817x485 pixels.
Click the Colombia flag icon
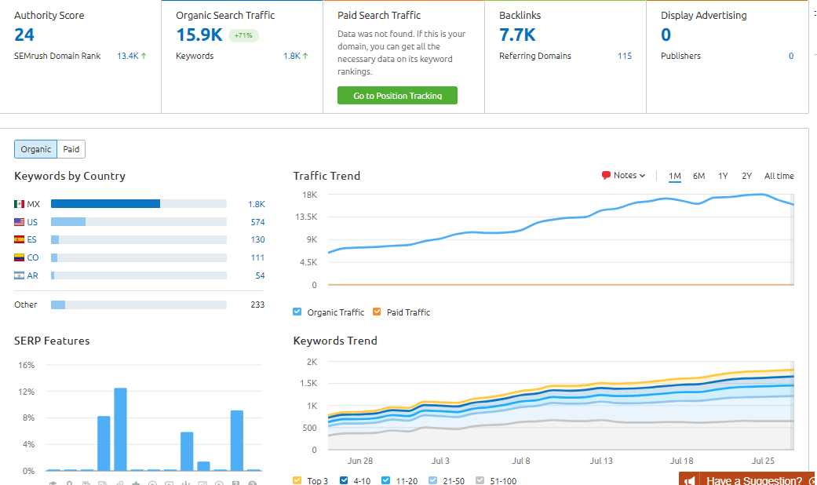pyautogui.click(x=17, y=257)
